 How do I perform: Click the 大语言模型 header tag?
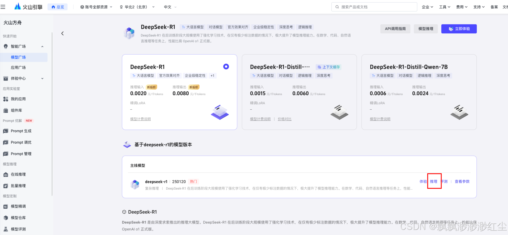(x=193, y=27)
